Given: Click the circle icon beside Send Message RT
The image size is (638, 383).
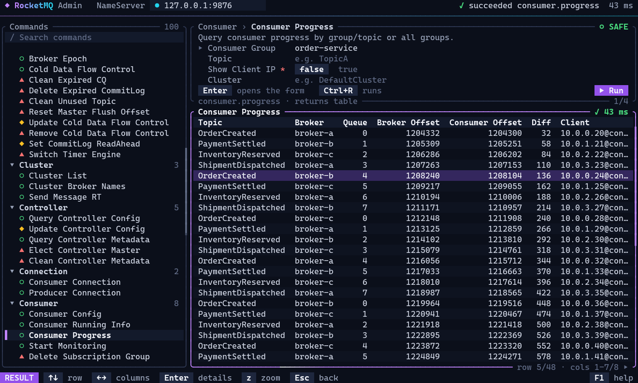Looking at the screenshot, I should tap(22, 197).
